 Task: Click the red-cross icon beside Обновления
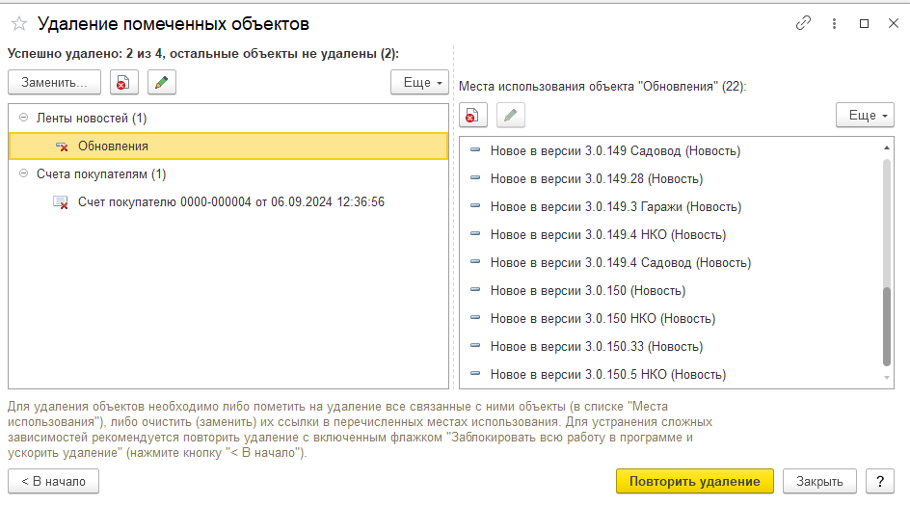[62, 146]
